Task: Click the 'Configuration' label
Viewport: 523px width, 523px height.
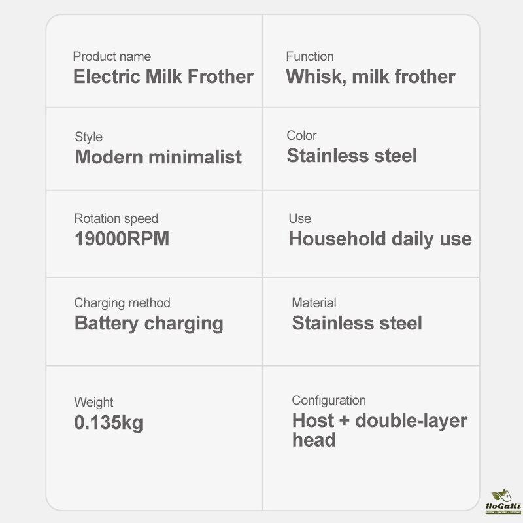Action: 329,400
